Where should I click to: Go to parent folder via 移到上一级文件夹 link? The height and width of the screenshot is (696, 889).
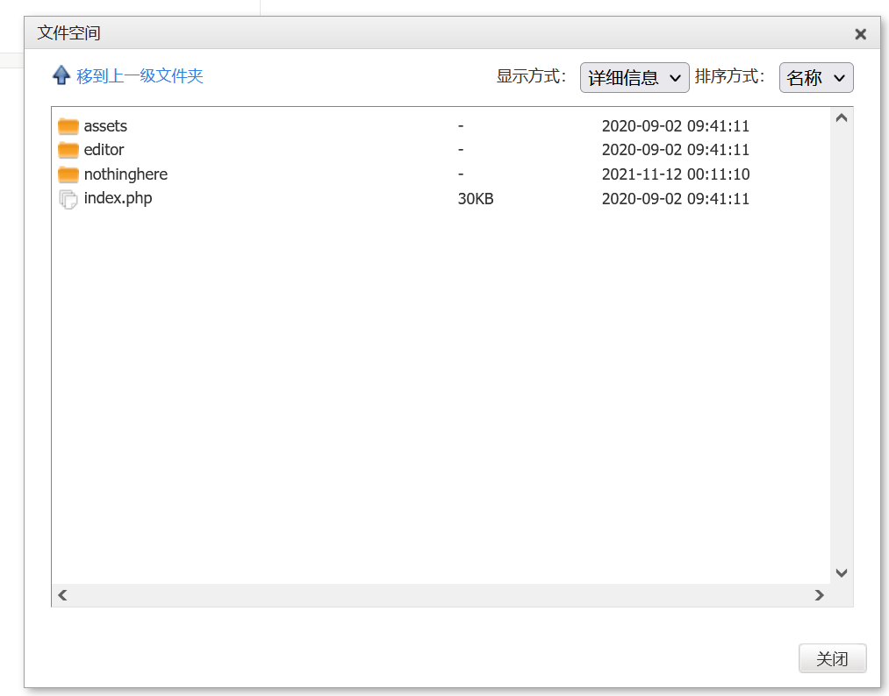coord(140,76)
